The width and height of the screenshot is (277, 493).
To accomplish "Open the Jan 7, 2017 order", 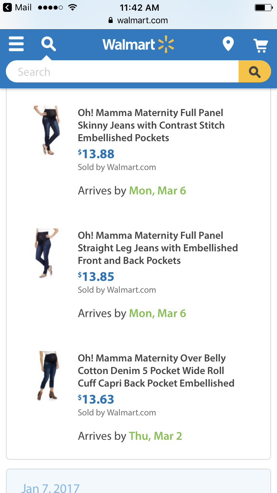I will click(51, 488).
